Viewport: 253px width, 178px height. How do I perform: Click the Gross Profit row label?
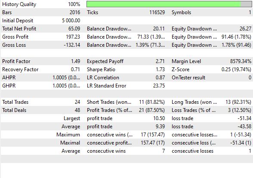coord(15,37)
